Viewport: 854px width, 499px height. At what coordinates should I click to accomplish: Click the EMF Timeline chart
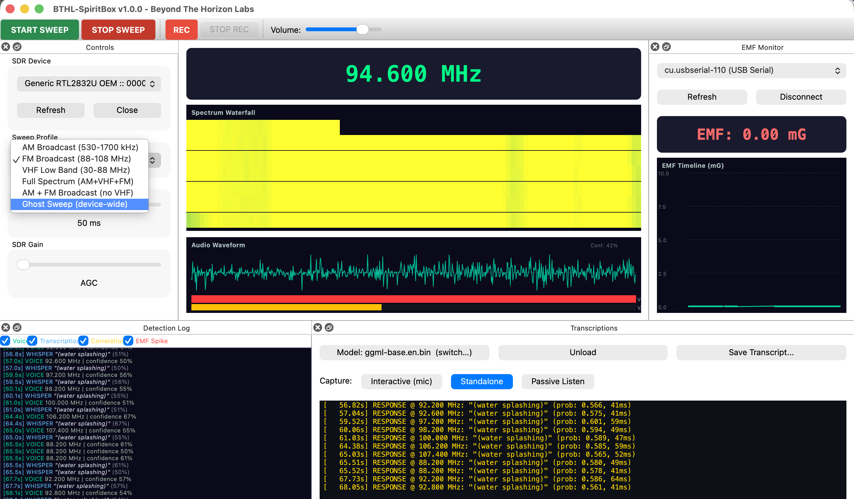click(x=751, y=235)
